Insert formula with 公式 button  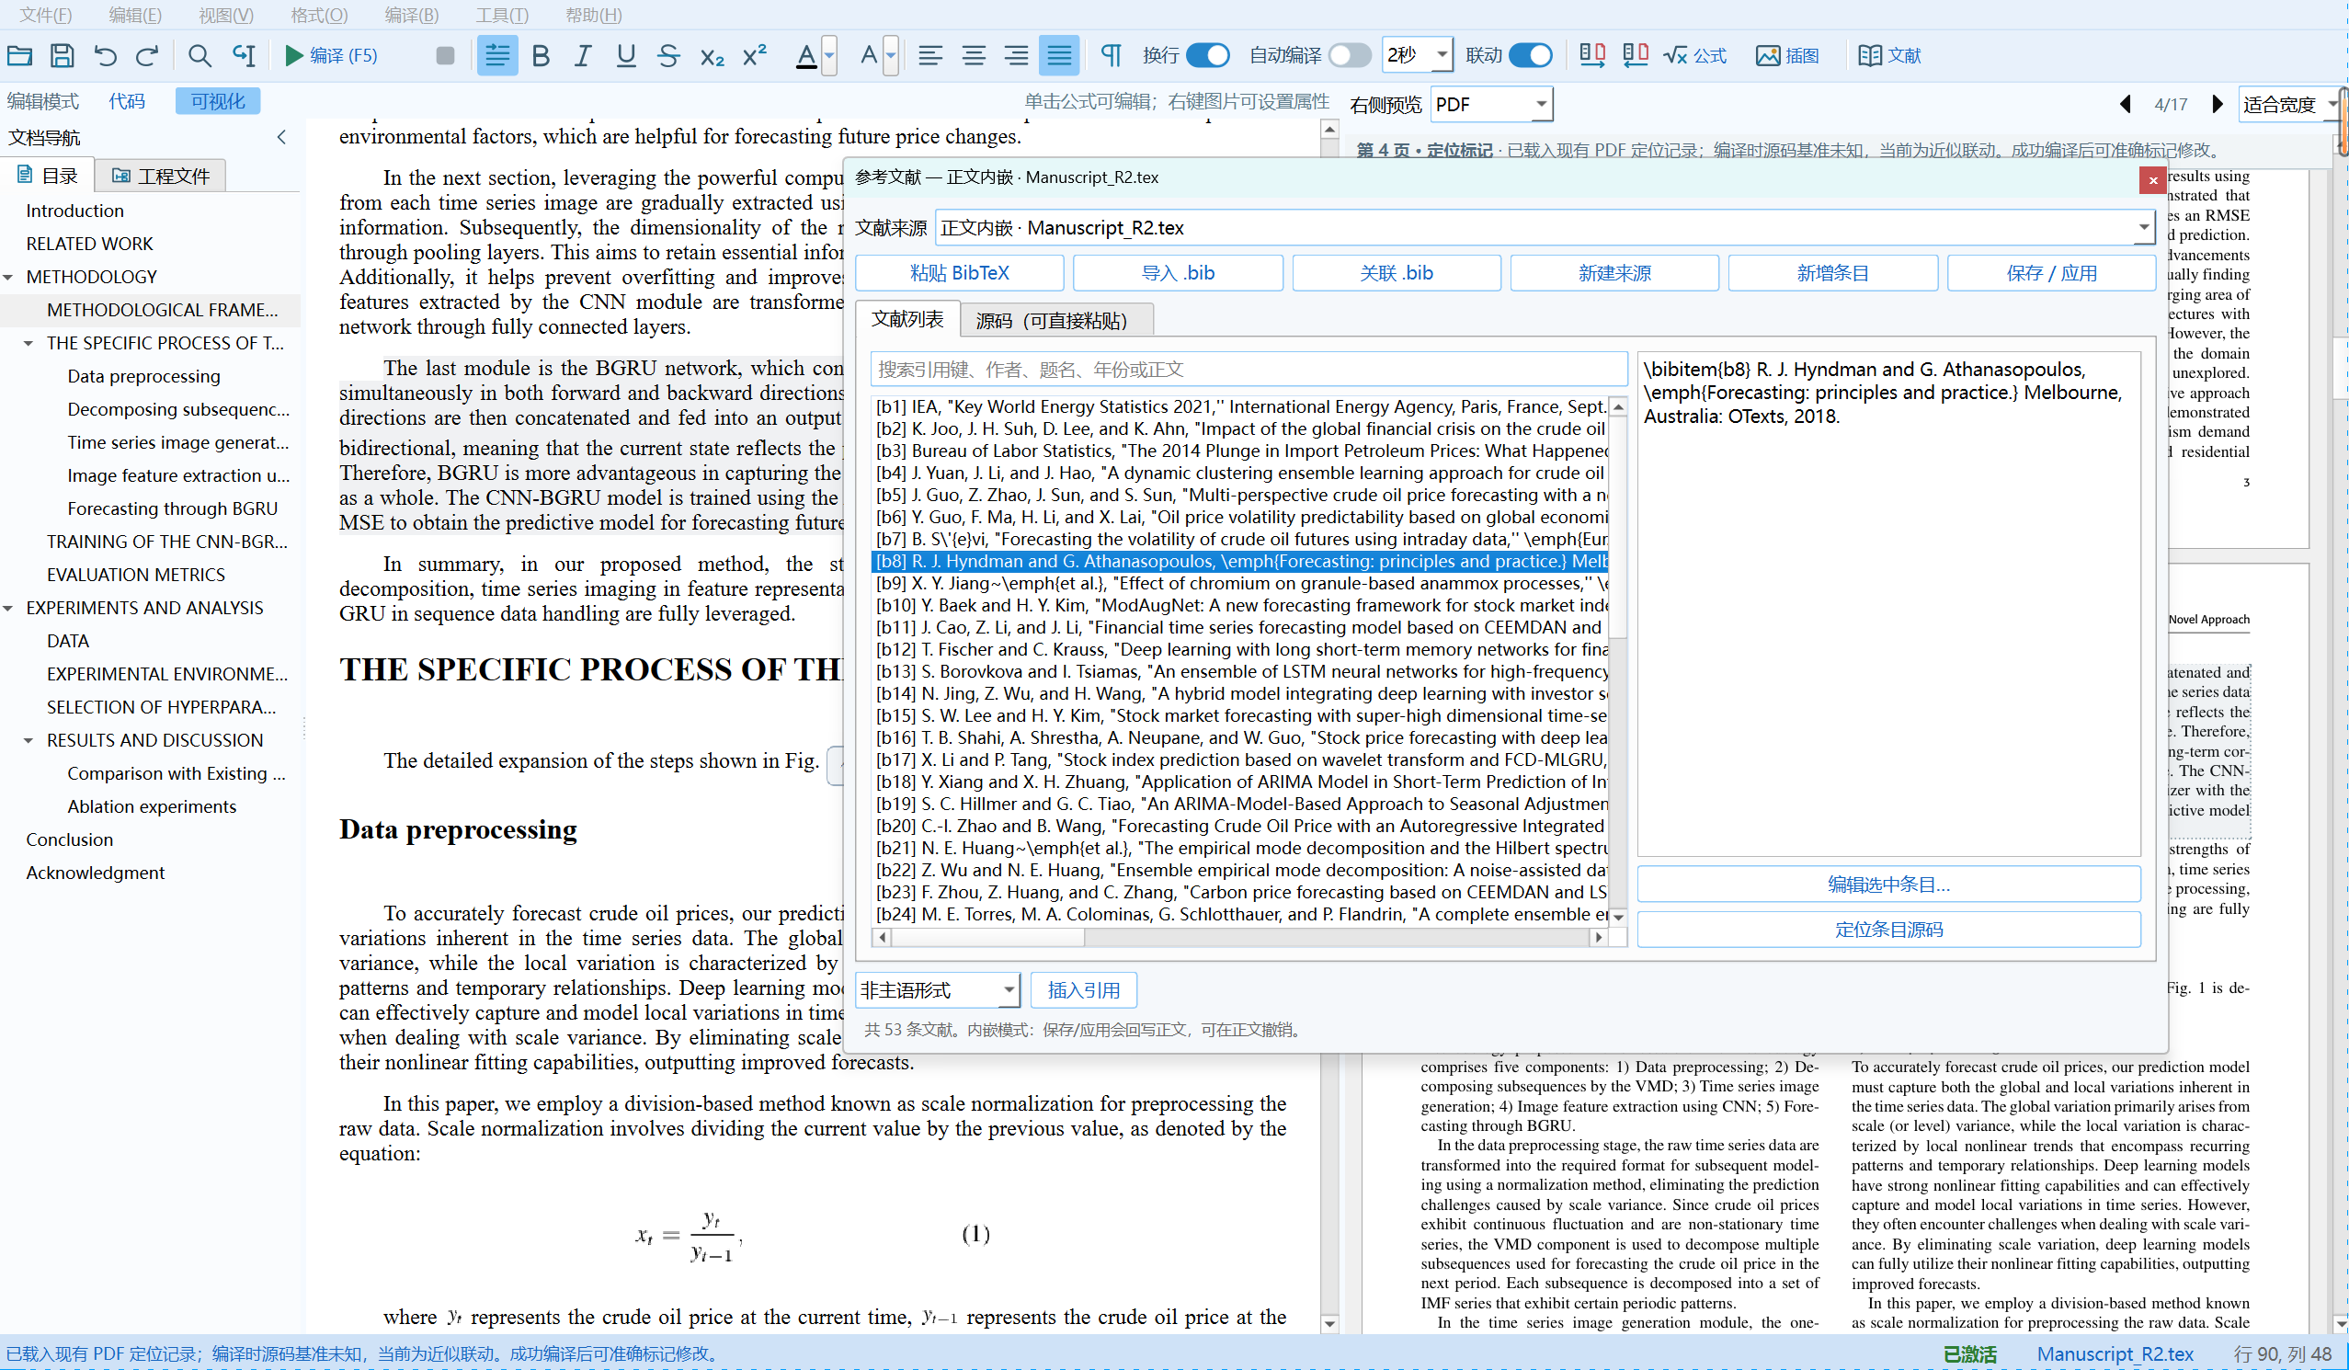[1694, 55]
